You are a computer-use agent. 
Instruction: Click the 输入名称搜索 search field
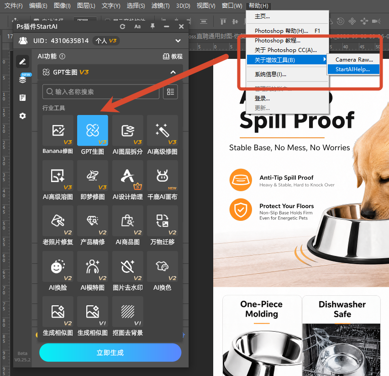coord(101,92)
